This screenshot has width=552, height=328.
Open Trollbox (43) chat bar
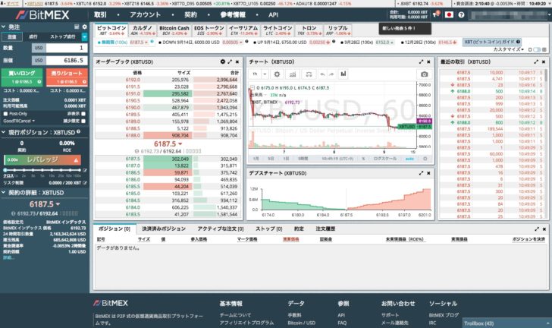point(507,323)
